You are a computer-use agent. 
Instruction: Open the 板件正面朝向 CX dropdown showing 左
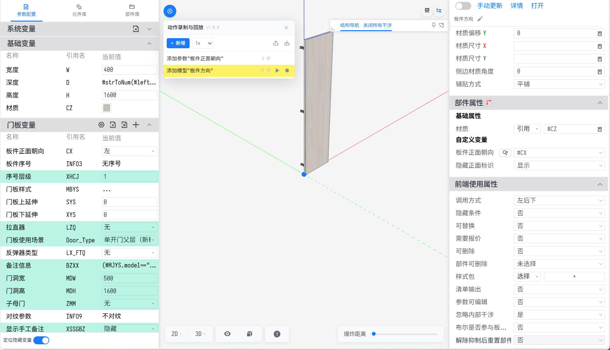[130, 151]
